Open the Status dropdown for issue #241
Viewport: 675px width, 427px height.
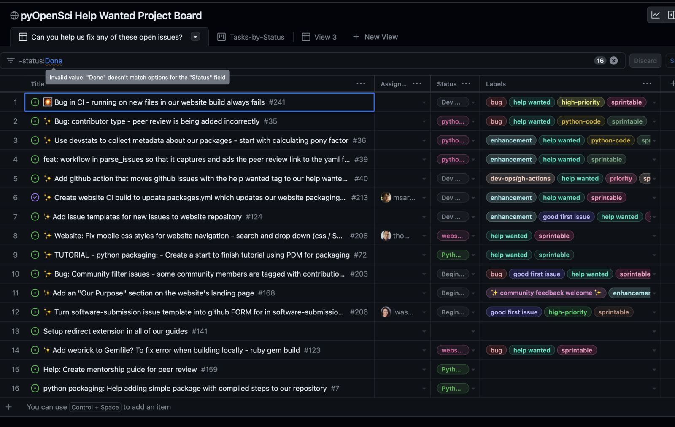pyautogui.click(x=473, y=102)
